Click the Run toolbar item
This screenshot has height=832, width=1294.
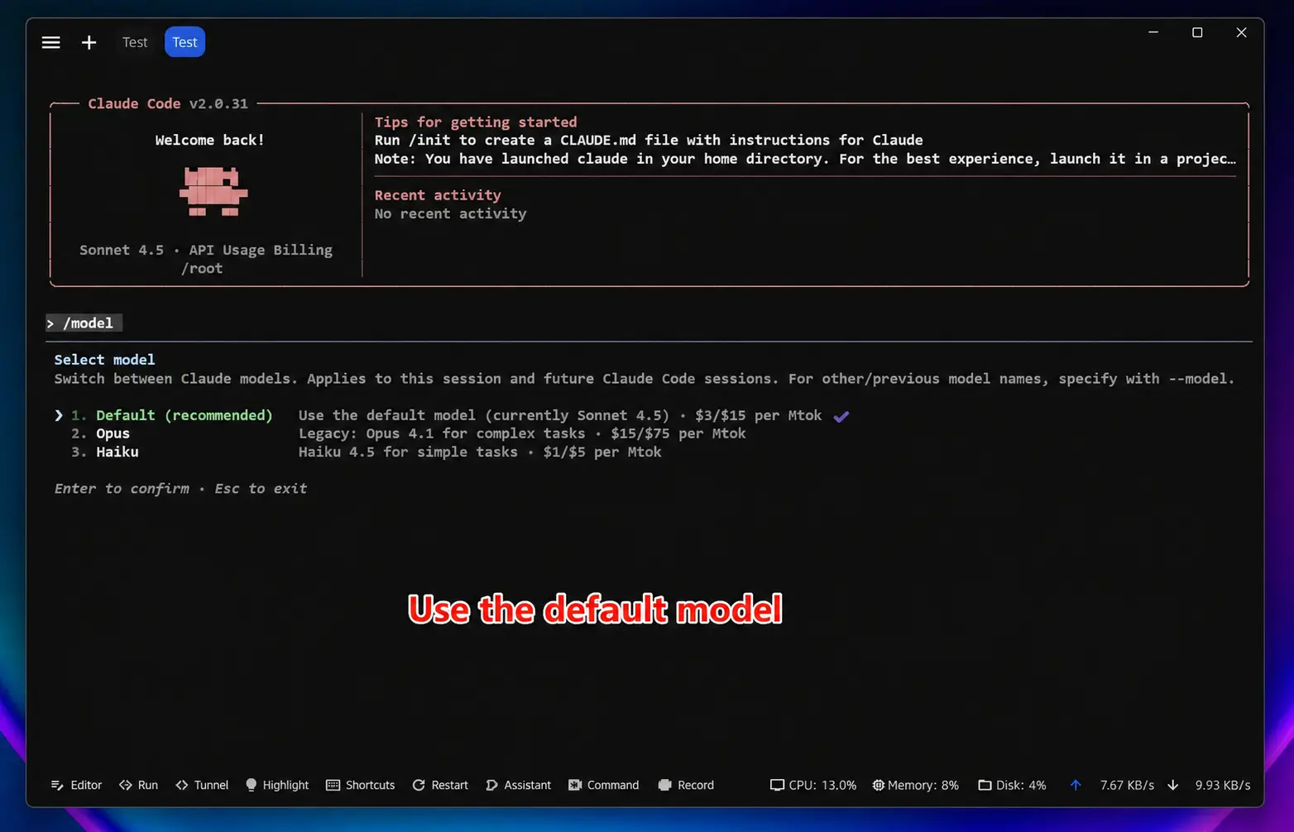point(138,785)
